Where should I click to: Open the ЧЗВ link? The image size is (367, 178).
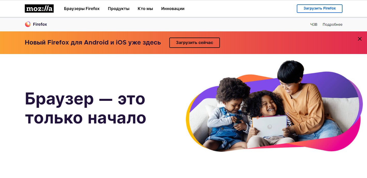[314, 24]
